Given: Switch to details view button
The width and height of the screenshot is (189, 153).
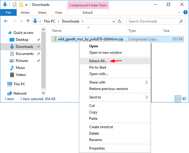Looking at the screenshot, I should click(178, 99).
